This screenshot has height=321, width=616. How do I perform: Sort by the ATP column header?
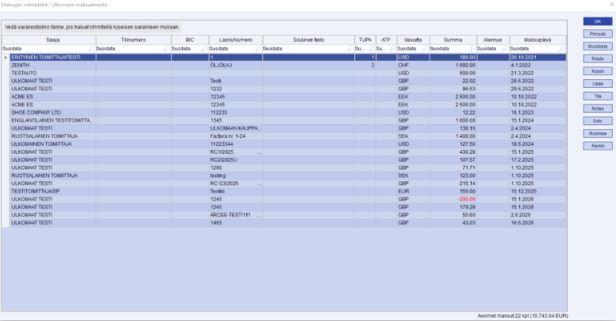coord(386,40)
